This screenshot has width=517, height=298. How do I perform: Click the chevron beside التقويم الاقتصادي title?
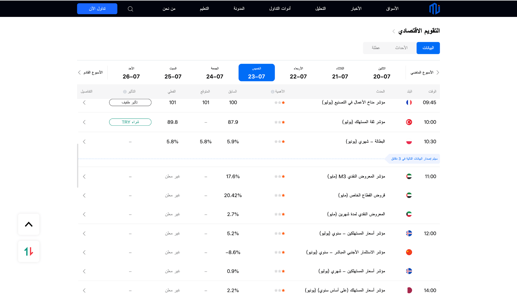coord(394,31)
